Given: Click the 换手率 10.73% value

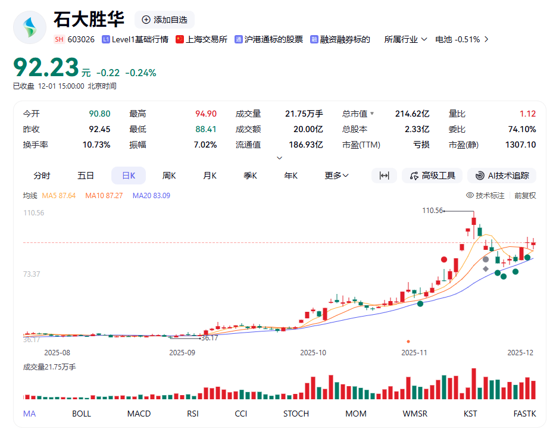Looking at the screenshot, I should (x=96, y=145).
